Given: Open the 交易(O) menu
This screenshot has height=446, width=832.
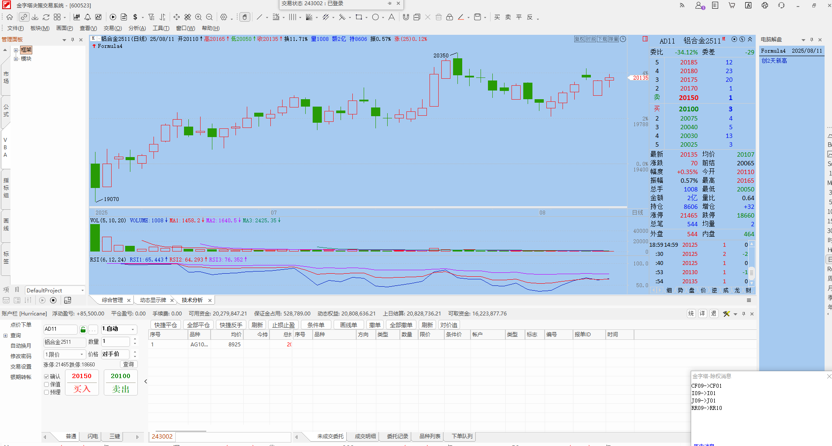Looking at the screenshot, I should pos(113,28).
